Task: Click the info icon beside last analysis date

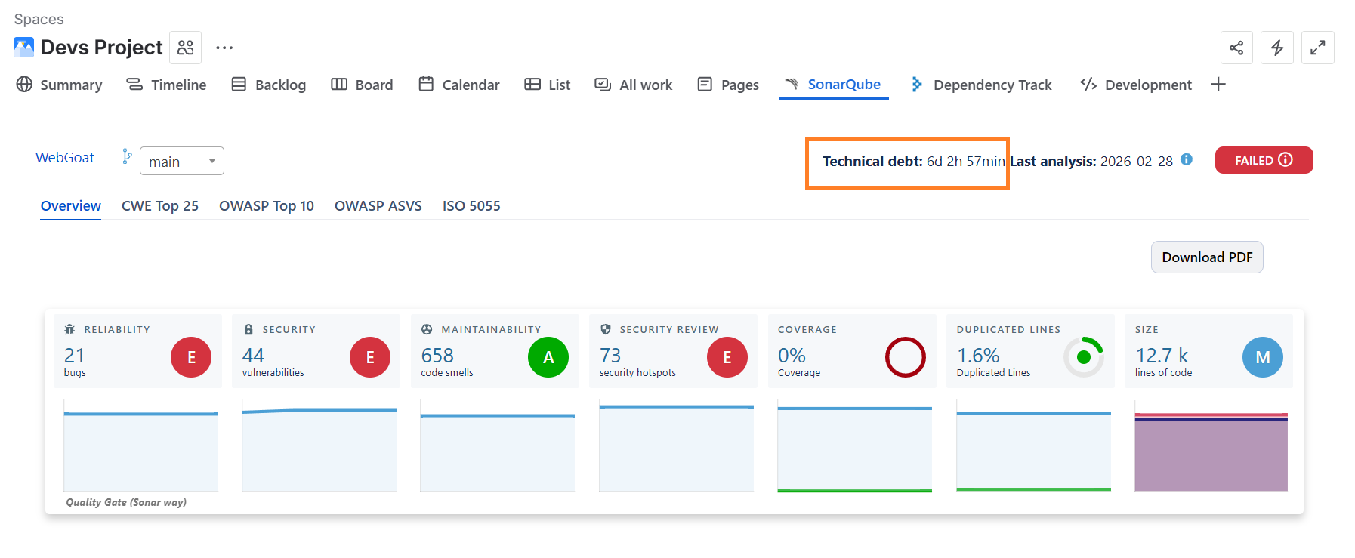Action: (x=1187, y=159)
